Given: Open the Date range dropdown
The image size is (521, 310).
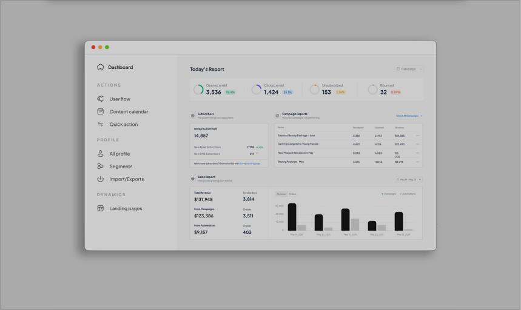Looking at the screenshot, I should pos(409,69).
